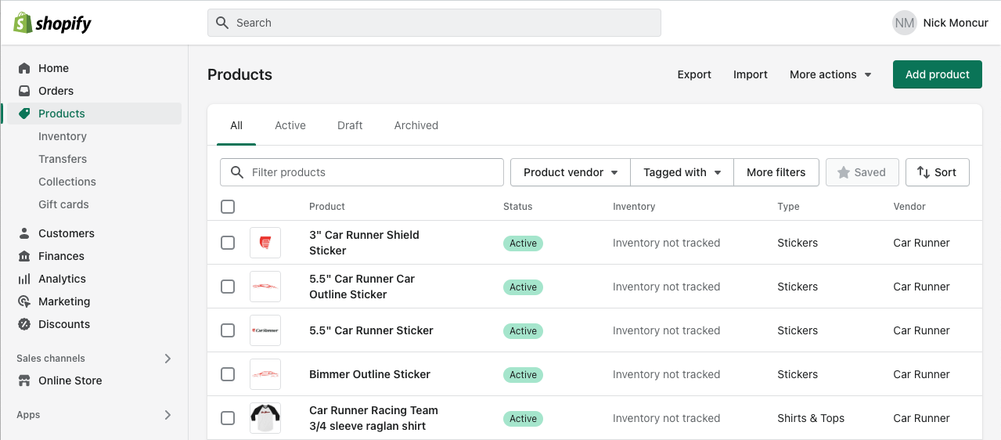Open the Nick Moncur account menu
The width and height of the screenshot is (1001, 440).
[941, 23]
